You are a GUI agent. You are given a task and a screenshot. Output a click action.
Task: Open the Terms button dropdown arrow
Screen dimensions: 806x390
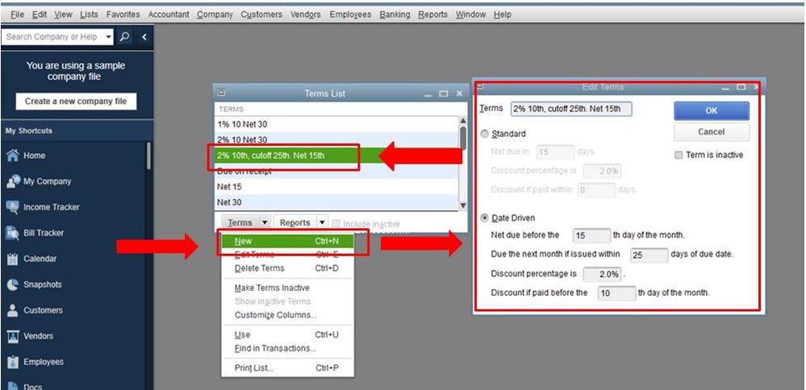pyautogui.click(x=264, y=222)
